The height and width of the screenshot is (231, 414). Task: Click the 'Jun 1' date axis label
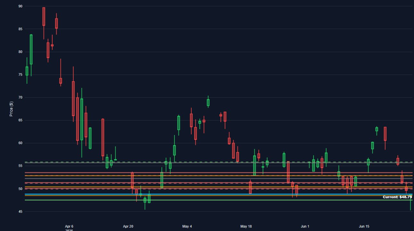point(305,227)
